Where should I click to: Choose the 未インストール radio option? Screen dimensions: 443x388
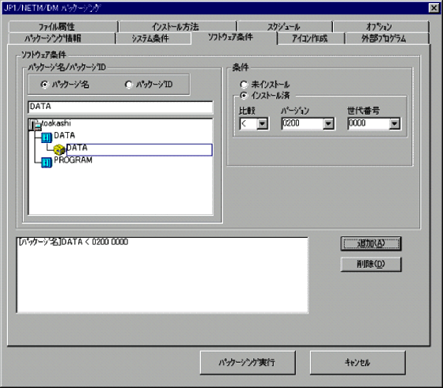click(244, 85)
